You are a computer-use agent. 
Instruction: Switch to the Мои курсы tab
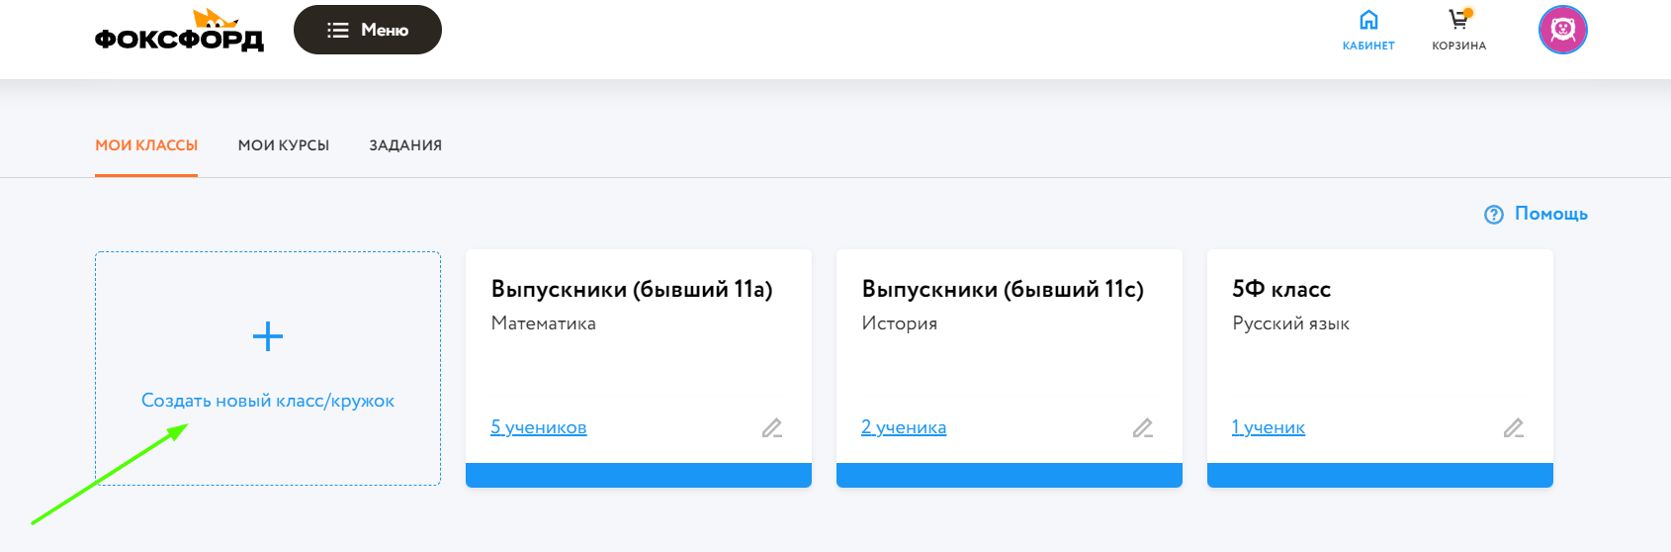click(x=284, y=145)
